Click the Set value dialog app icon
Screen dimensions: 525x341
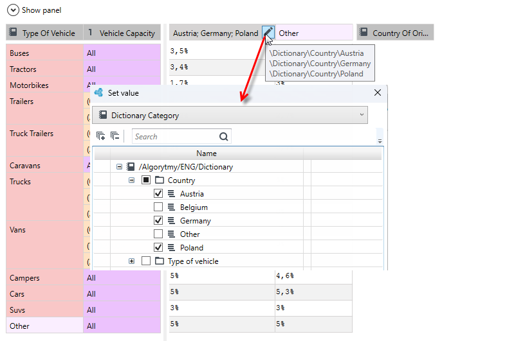(99, 92)
